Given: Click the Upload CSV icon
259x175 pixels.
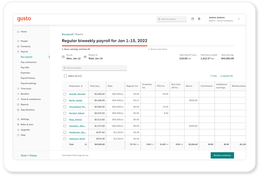Looking at the screenshot, I should tap(221, 76).
